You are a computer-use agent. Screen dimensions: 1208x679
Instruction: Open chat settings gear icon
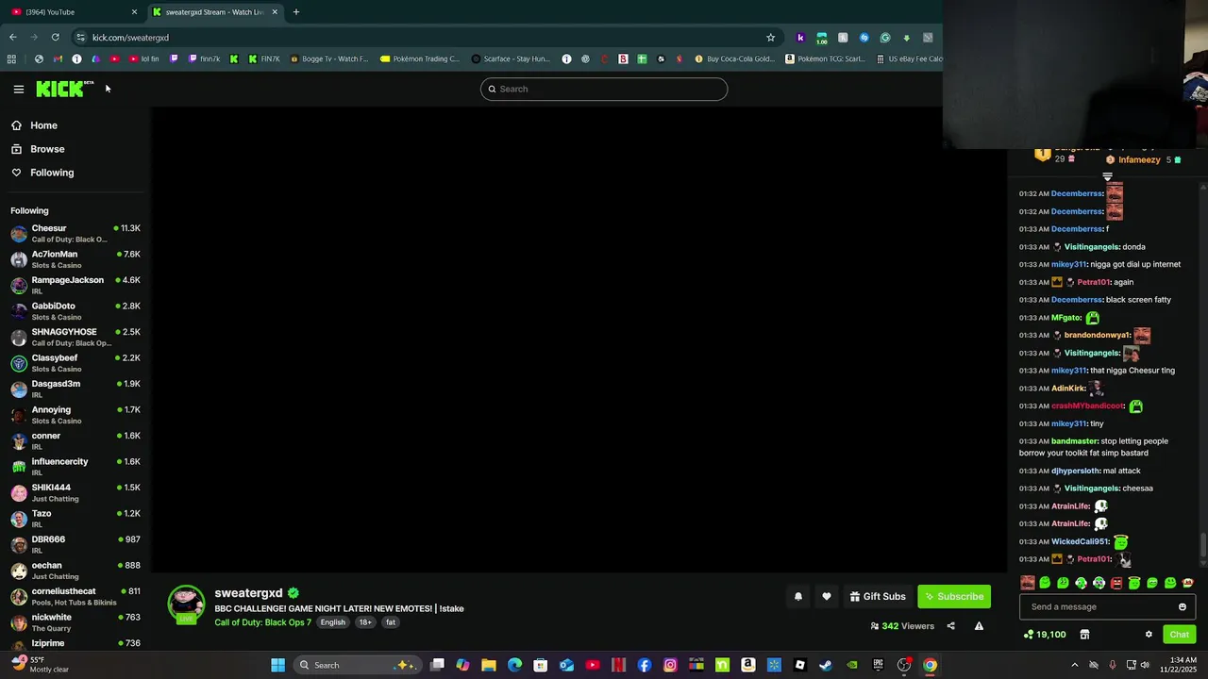pos(1149,635)
